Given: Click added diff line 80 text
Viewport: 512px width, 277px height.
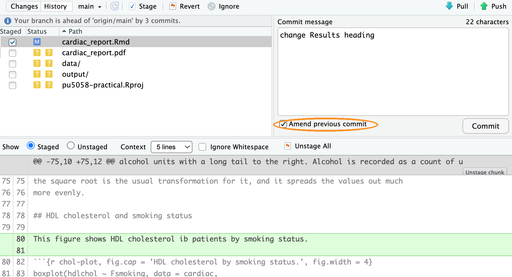Looking at the screenshot, I should (x=170, y=239).
